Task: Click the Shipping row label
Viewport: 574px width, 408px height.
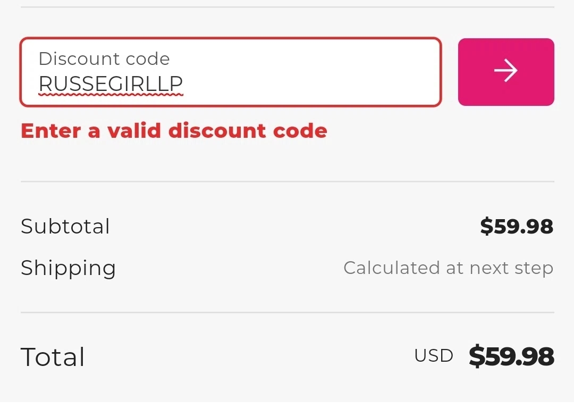Action: 68,268
